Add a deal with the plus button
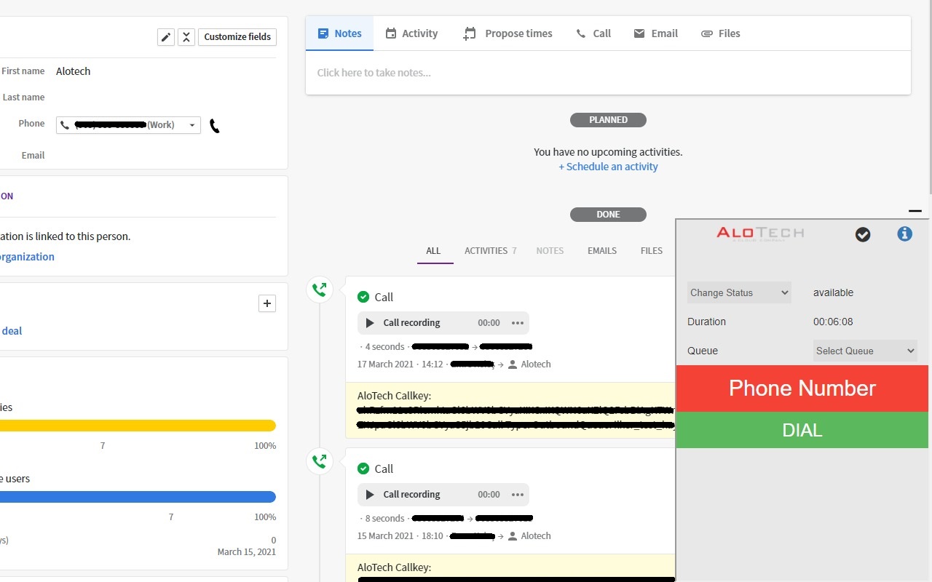 click(267, 303)
